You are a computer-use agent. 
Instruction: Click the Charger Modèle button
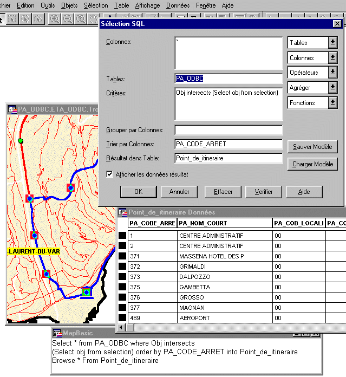pyautogui.click(x=312, y=164)
